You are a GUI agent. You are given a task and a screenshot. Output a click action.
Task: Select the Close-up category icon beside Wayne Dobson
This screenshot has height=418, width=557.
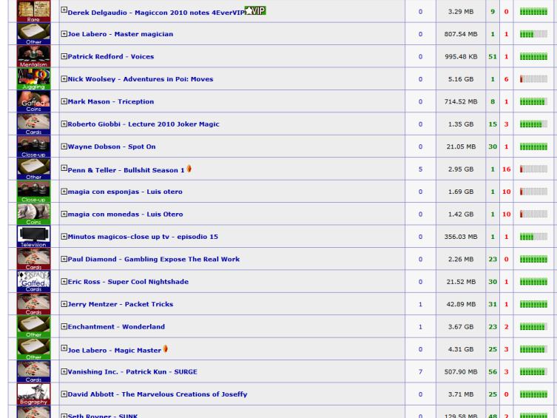34,146
